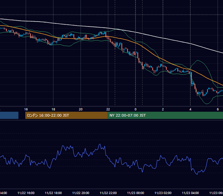Click the hour label 22 on upper time axis
This screenshot has height=196, width=223.
[108, 109]
